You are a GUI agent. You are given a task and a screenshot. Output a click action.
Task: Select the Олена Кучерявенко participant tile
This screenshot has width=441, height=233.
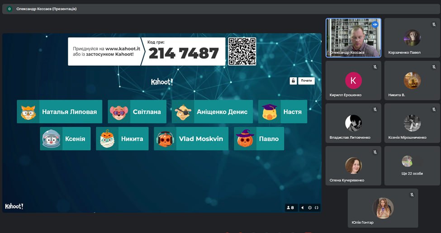(354, 166)
